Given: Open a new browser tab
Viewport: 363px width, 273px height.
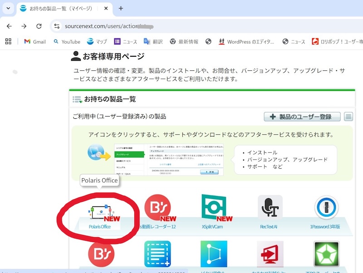Looking at the screenshot, I should [x=121, y=9].
